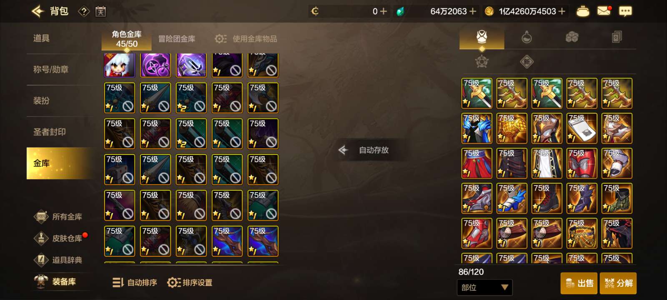Click the back arrow beside 背包
The image size is (667, 300).
pyautogui.click(x=38, y=11)
